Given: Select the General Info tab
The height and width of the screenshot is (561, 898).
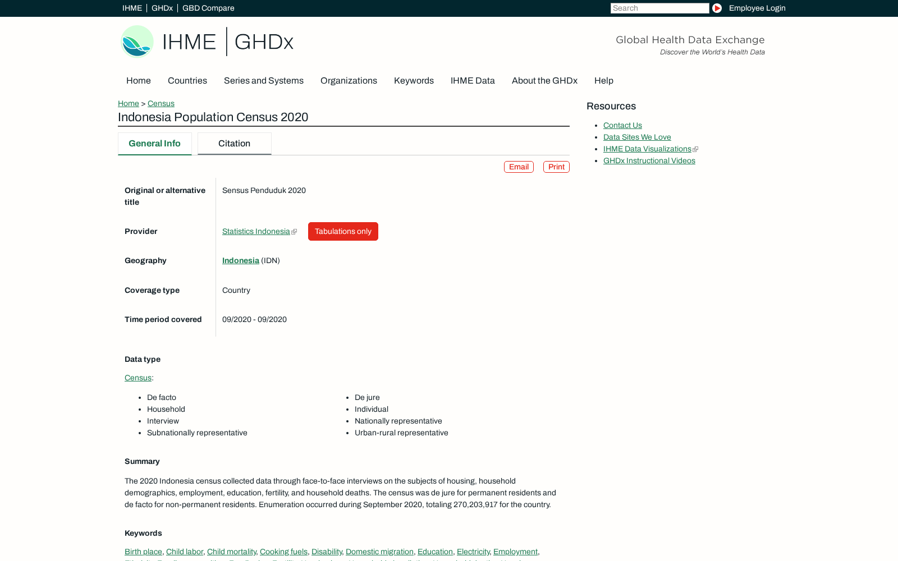Looking at the screenshot, I should [x=155, y=144].
